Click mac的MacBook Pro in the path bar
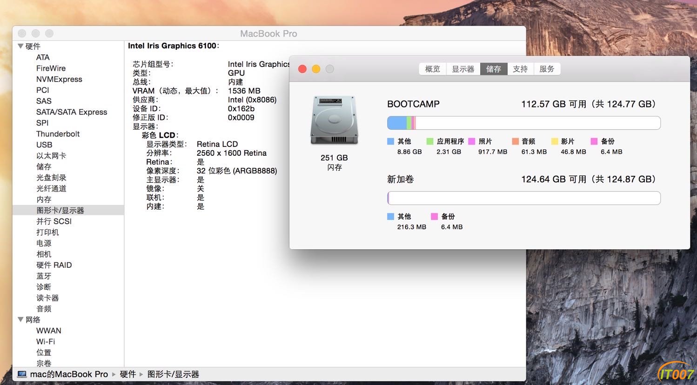 (x=69, y=374)
